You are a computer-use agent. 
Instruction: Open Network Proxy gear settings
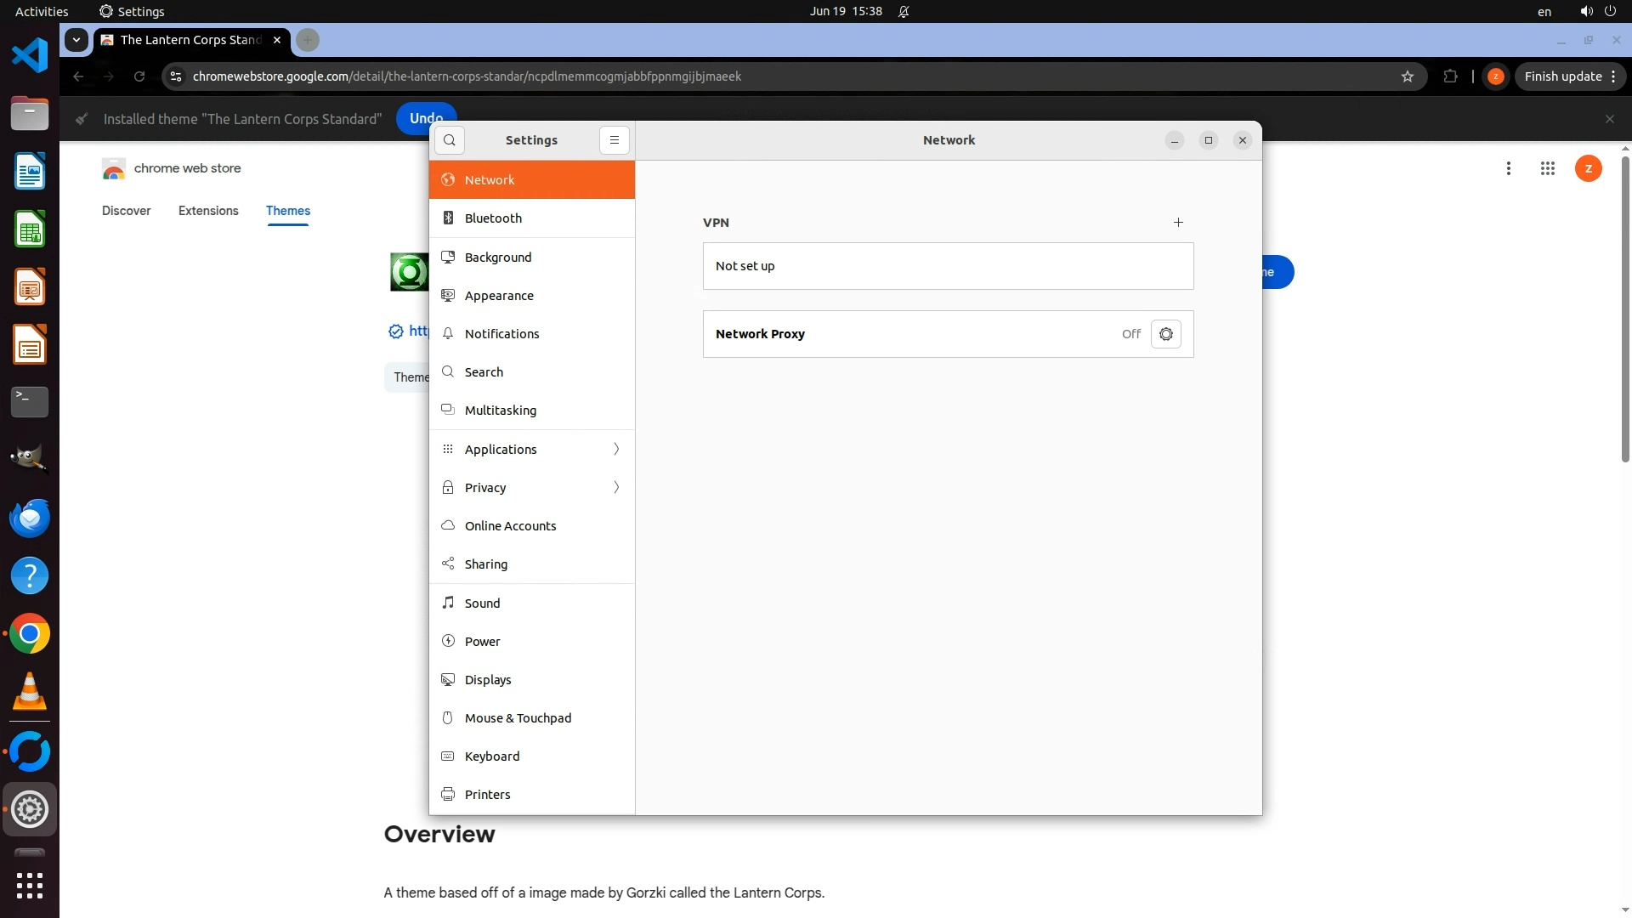pos(1165,334)
